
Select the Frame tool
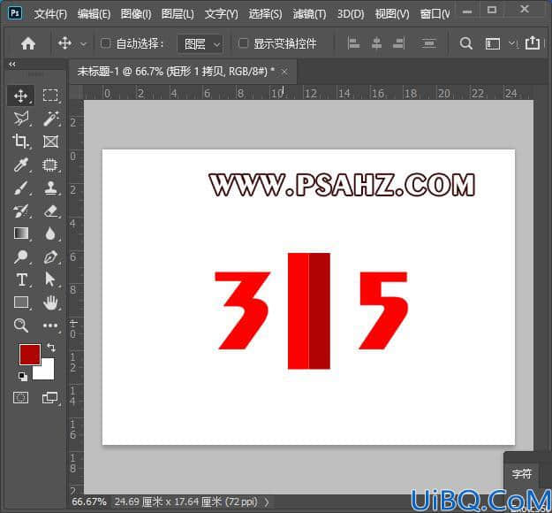coord(50,142)
